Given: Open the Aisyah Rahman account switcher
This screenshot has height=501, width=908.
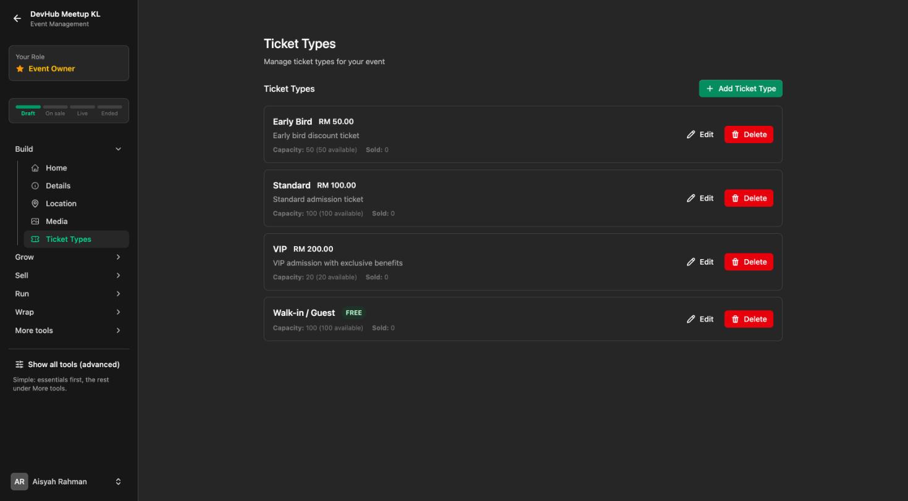Looking at the screenshot, I should point(69,482).
